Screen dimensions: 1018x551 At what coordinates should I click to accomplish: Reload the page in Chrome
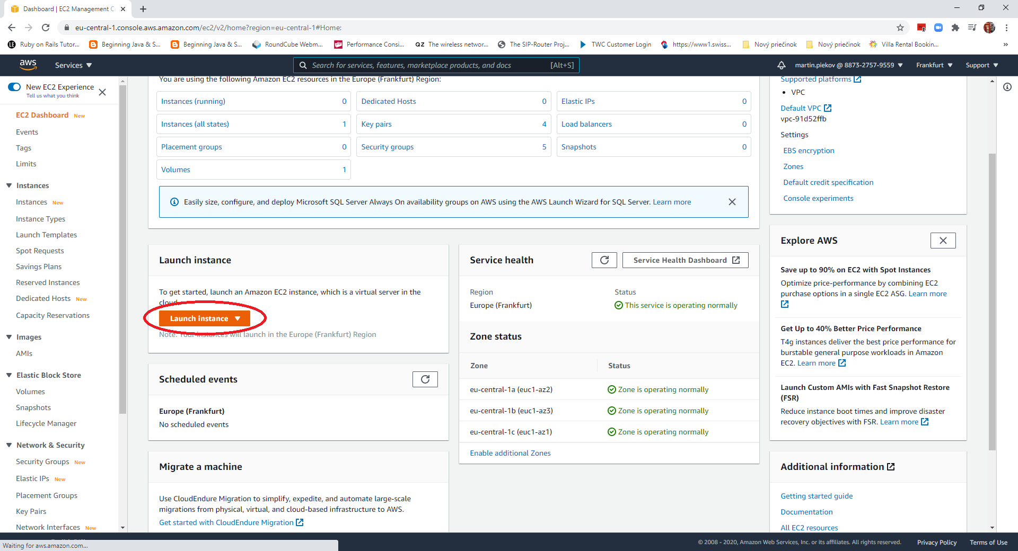click(46, 28)
